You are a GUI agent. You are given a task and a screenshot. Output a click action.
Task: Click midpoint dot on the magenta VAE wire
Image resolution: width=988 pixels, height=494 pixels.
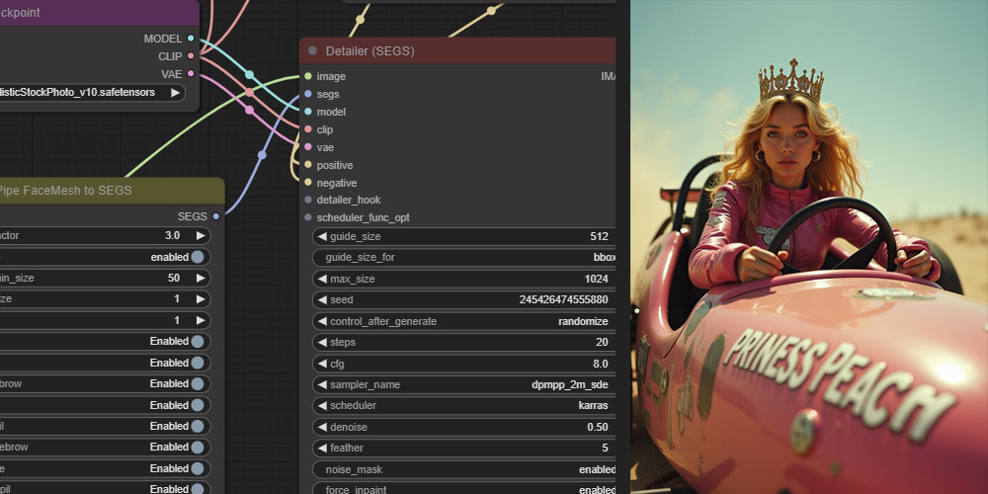(x=250, y=111)
